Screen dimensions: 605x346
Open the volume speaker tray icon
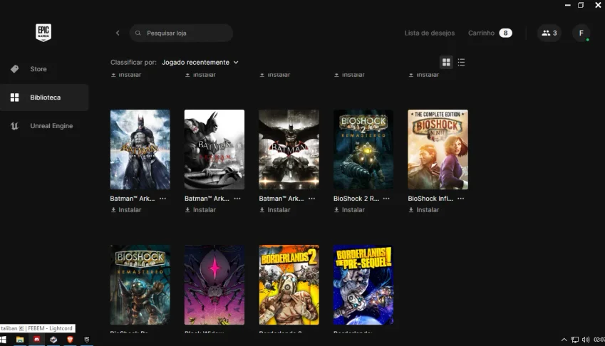586,340
